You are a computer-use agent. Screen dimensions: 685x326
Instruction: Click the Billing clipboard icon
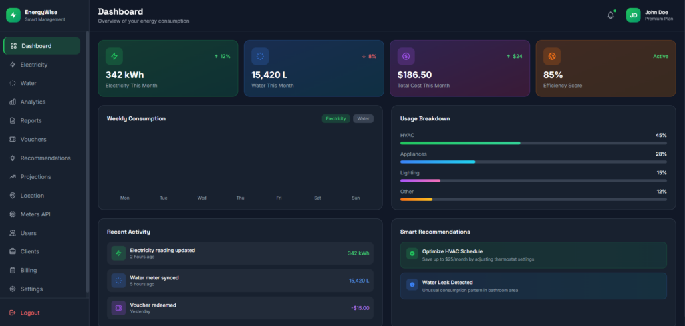click(13, 271)
